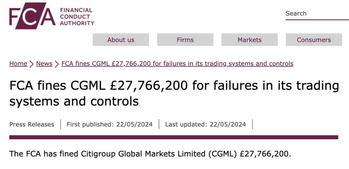The image size is (349, 169).
Task: Select the Markets navigation item
Action: click(249, 40)
